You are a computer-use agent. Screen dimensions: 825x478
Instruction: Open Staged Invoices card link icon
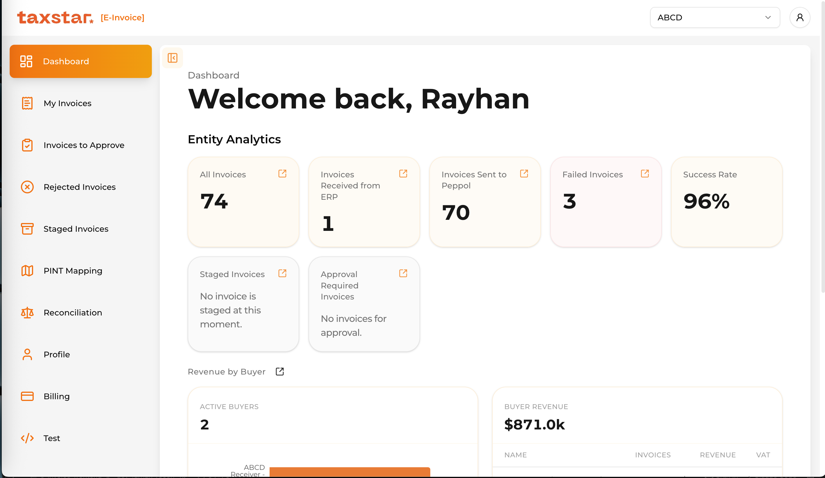(x=282, y=273)
